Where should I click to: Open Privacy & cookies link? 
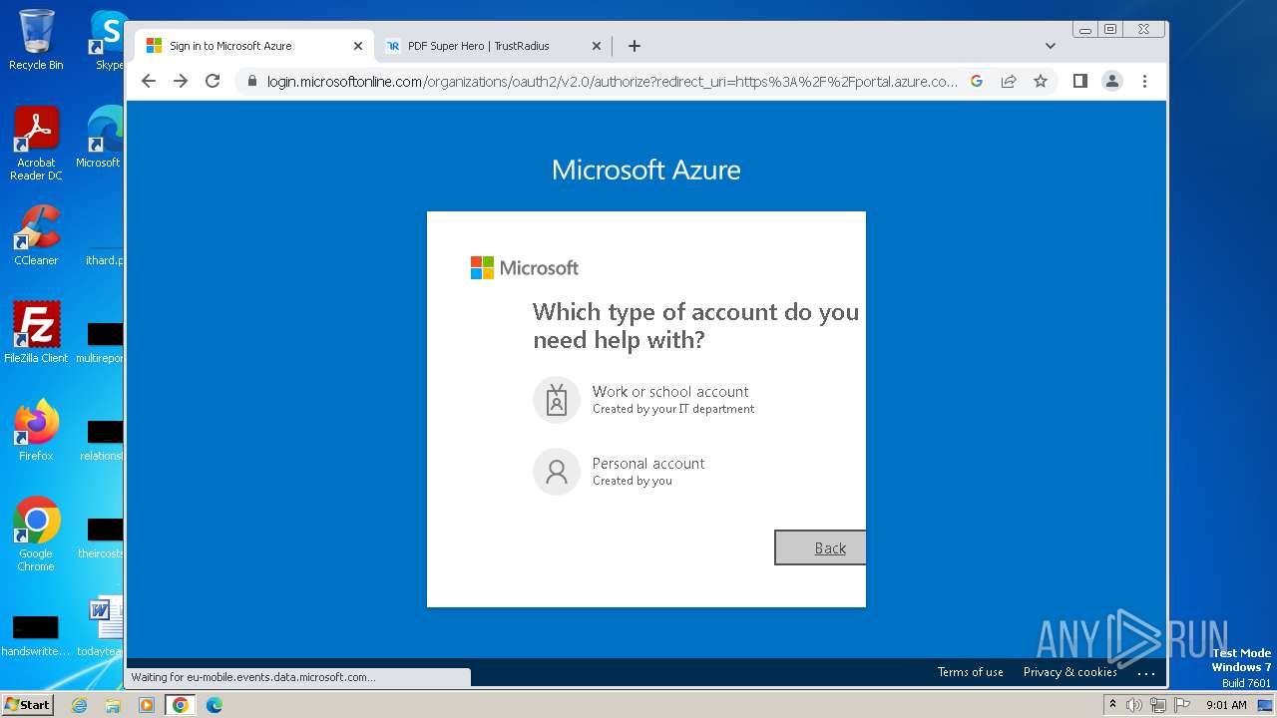coord(1069,672)
